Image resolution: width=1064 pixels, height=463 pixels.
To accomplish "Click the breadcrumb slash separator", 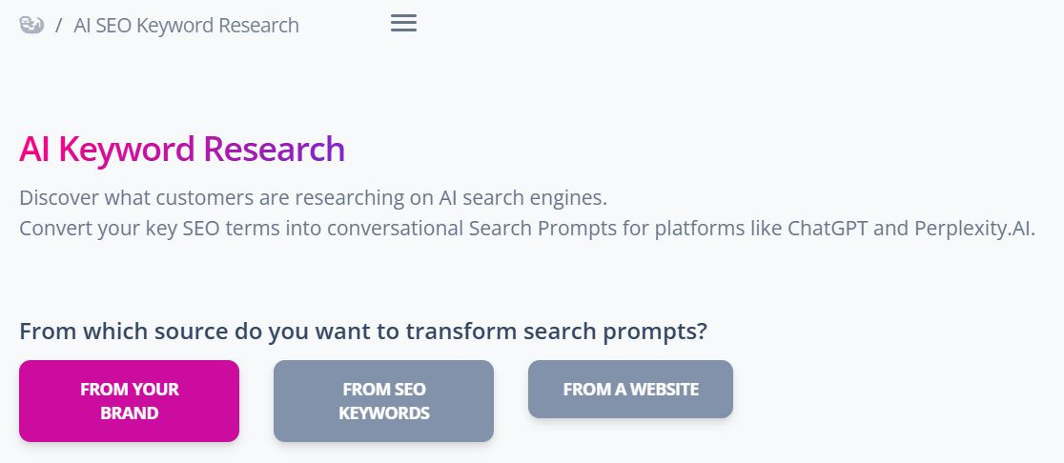I will (x=59, y=26).
